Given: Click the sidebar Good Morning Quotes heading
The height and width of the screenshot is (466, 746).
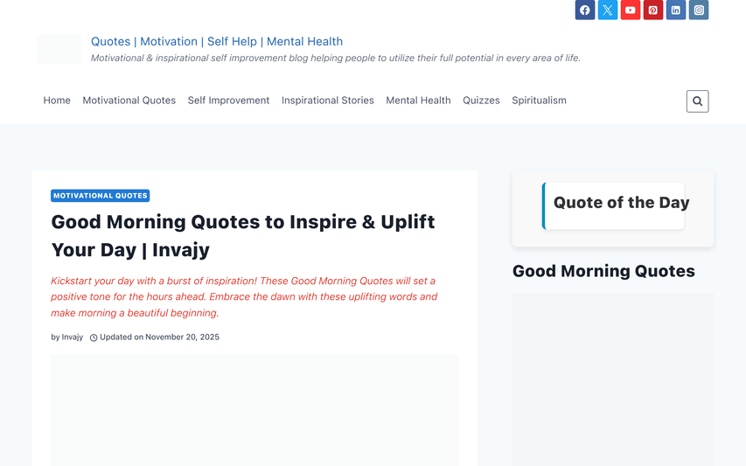Looking at the screenshot, I should [603, 271].
